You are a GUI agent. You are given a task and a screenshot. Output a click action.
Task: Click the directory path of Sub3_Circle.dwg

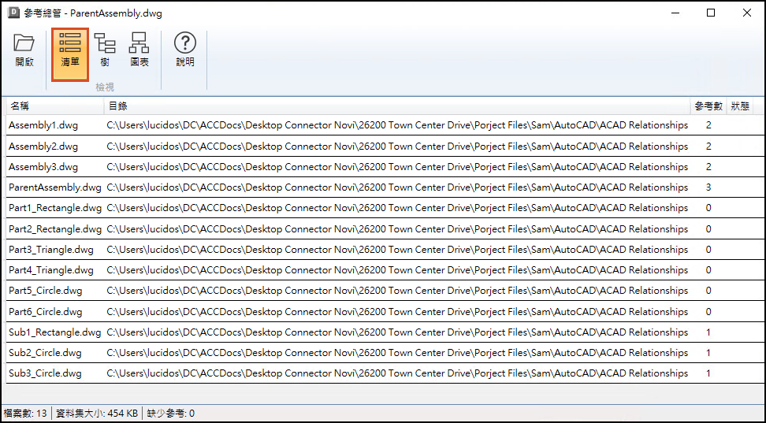click(397, 373)
